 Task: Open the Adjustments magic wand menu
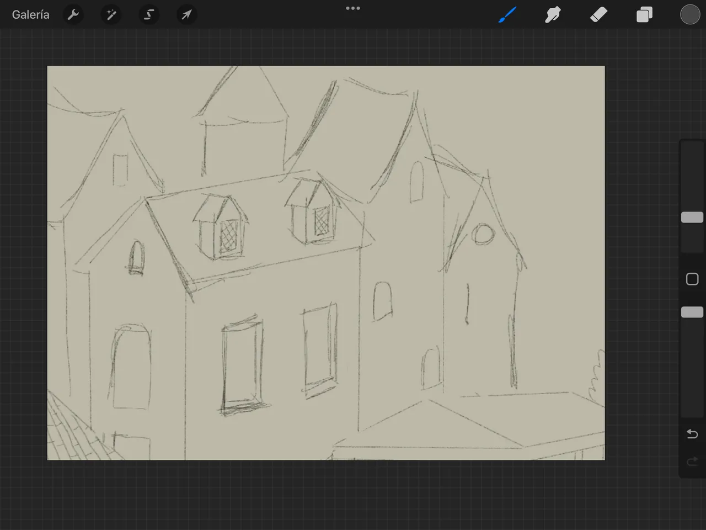pyautogui.click(x=111, y=15)
